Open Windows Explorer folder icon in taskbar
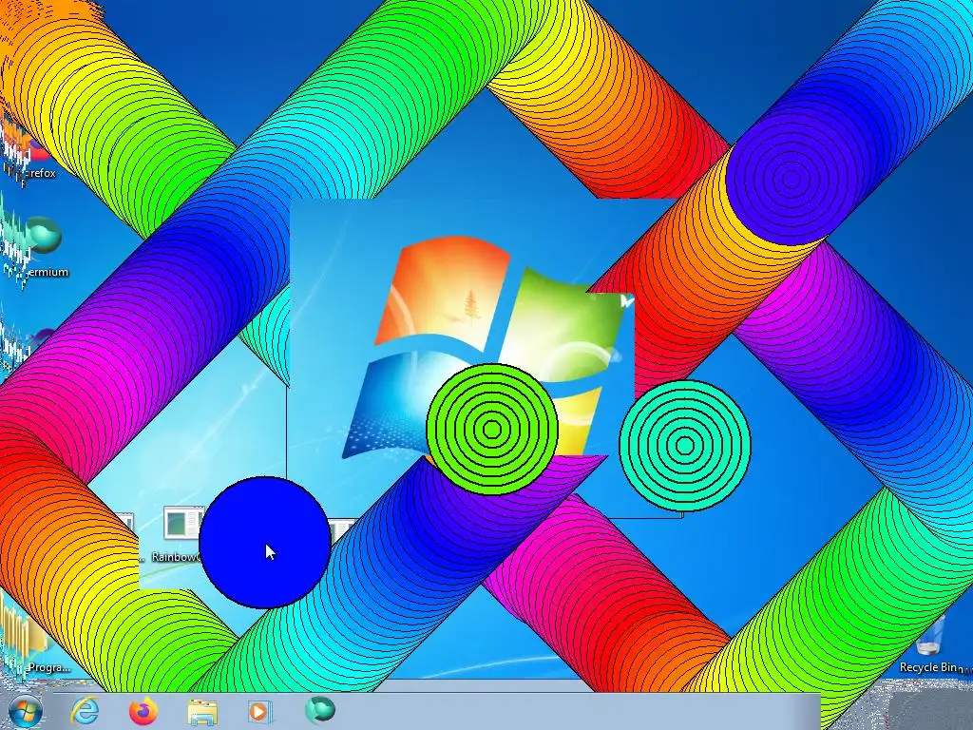 point(202,711)
